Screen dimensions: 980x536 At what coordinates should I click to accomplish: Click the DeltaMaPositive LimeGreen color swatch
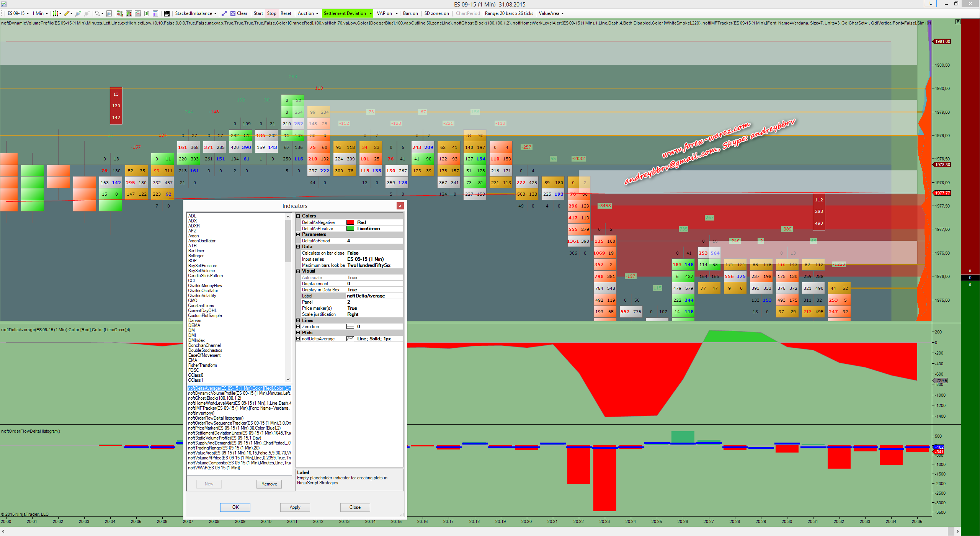350,229
